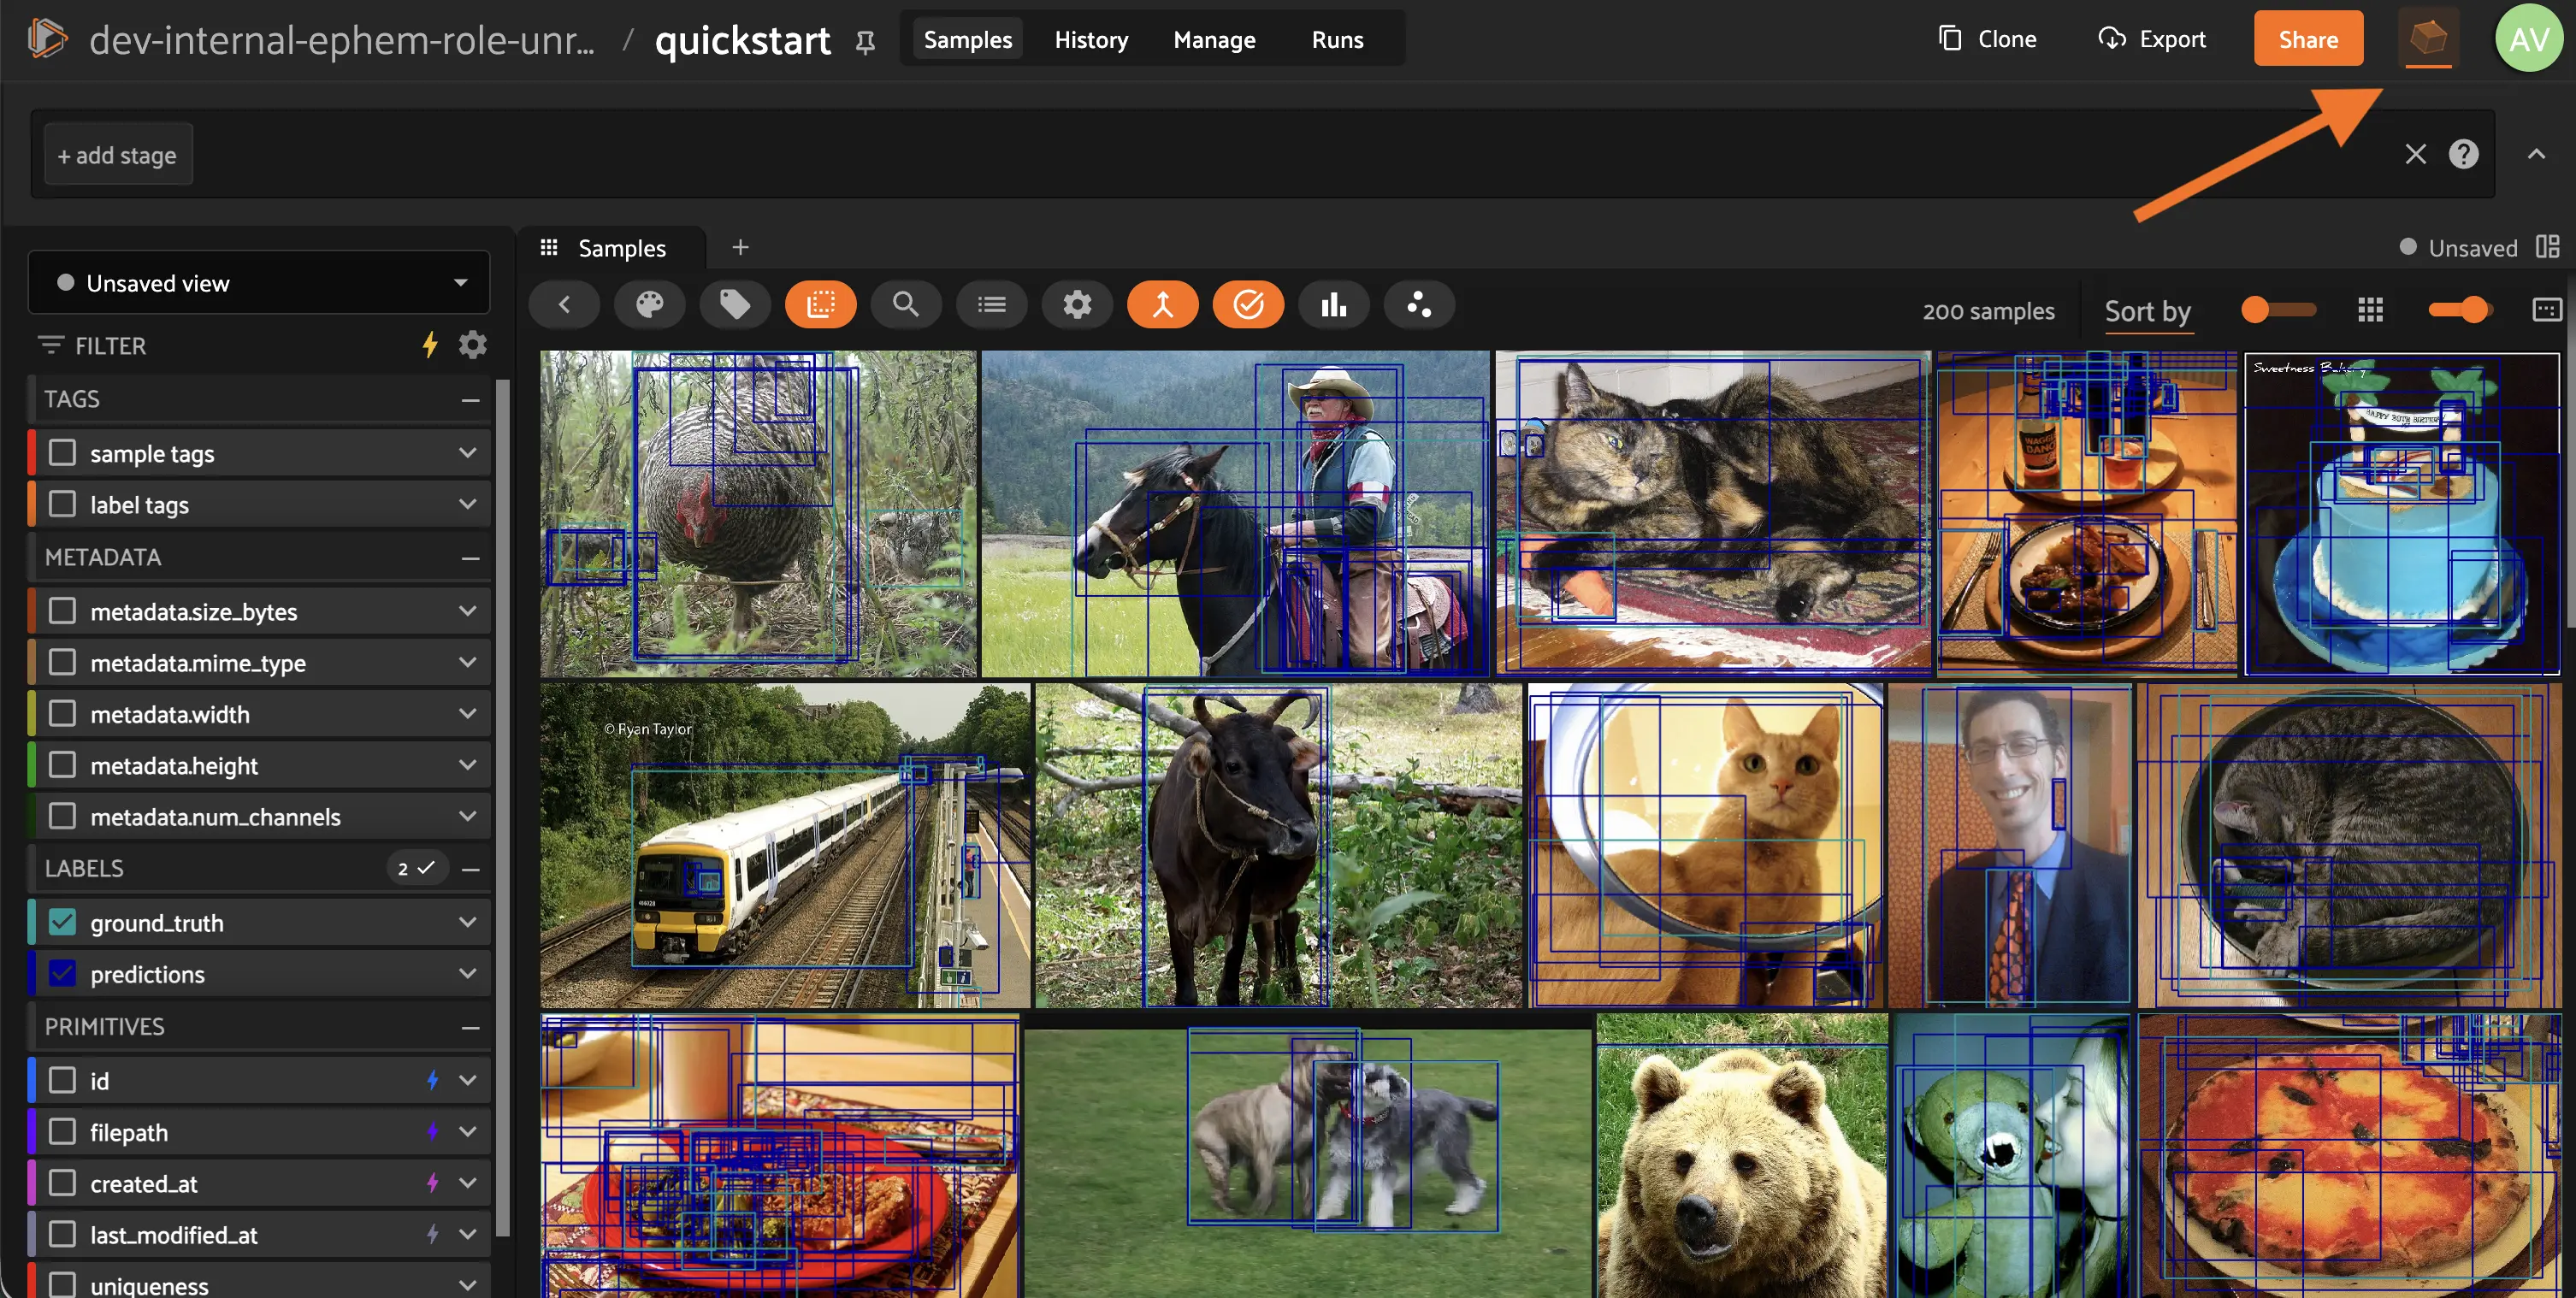2576x1298 pixels.
Task: Open the AV user avatar menu
Action: 2529,39
